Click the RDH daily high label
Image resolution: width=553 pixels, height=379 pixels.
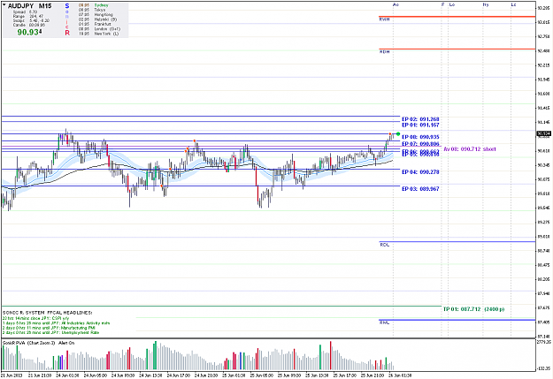[x=384, y=52]
